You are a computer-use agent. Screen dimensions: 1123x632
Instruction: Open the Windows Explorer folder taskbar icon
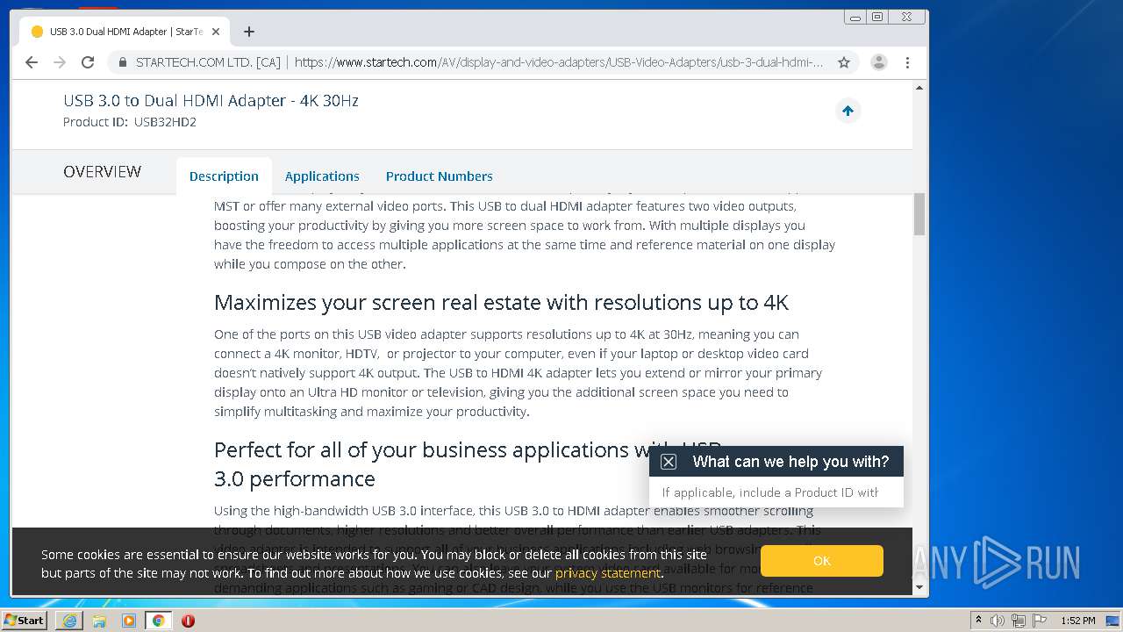click(x=99, y=621)
